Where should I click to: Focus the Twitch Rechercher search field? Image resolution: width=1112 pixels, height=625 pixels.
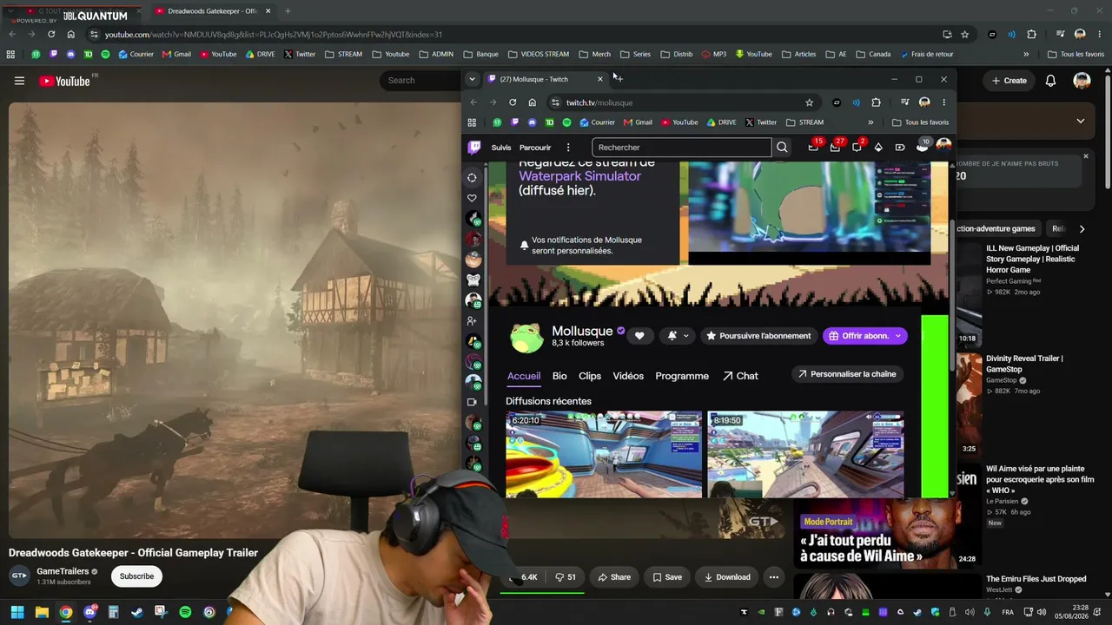click(x=682, y=148)
